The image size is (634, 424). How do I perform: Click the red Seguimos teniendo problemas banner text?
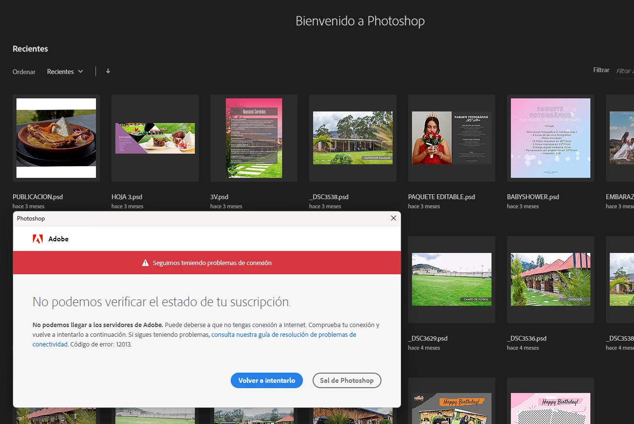[212, 263]
